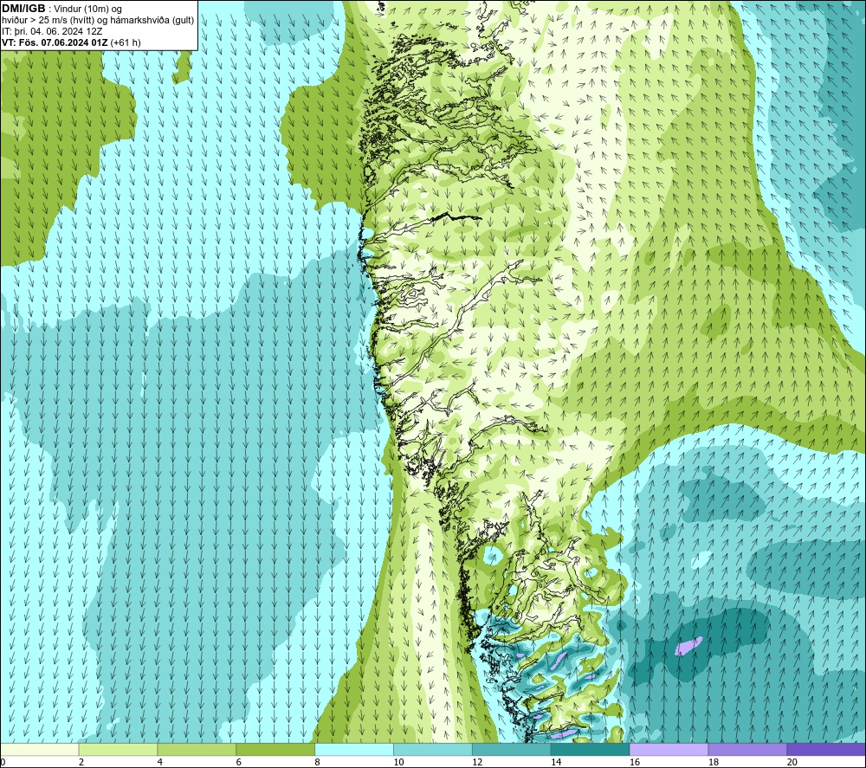Click the 0–2 m/s pale yellow legend swatch

40,749
